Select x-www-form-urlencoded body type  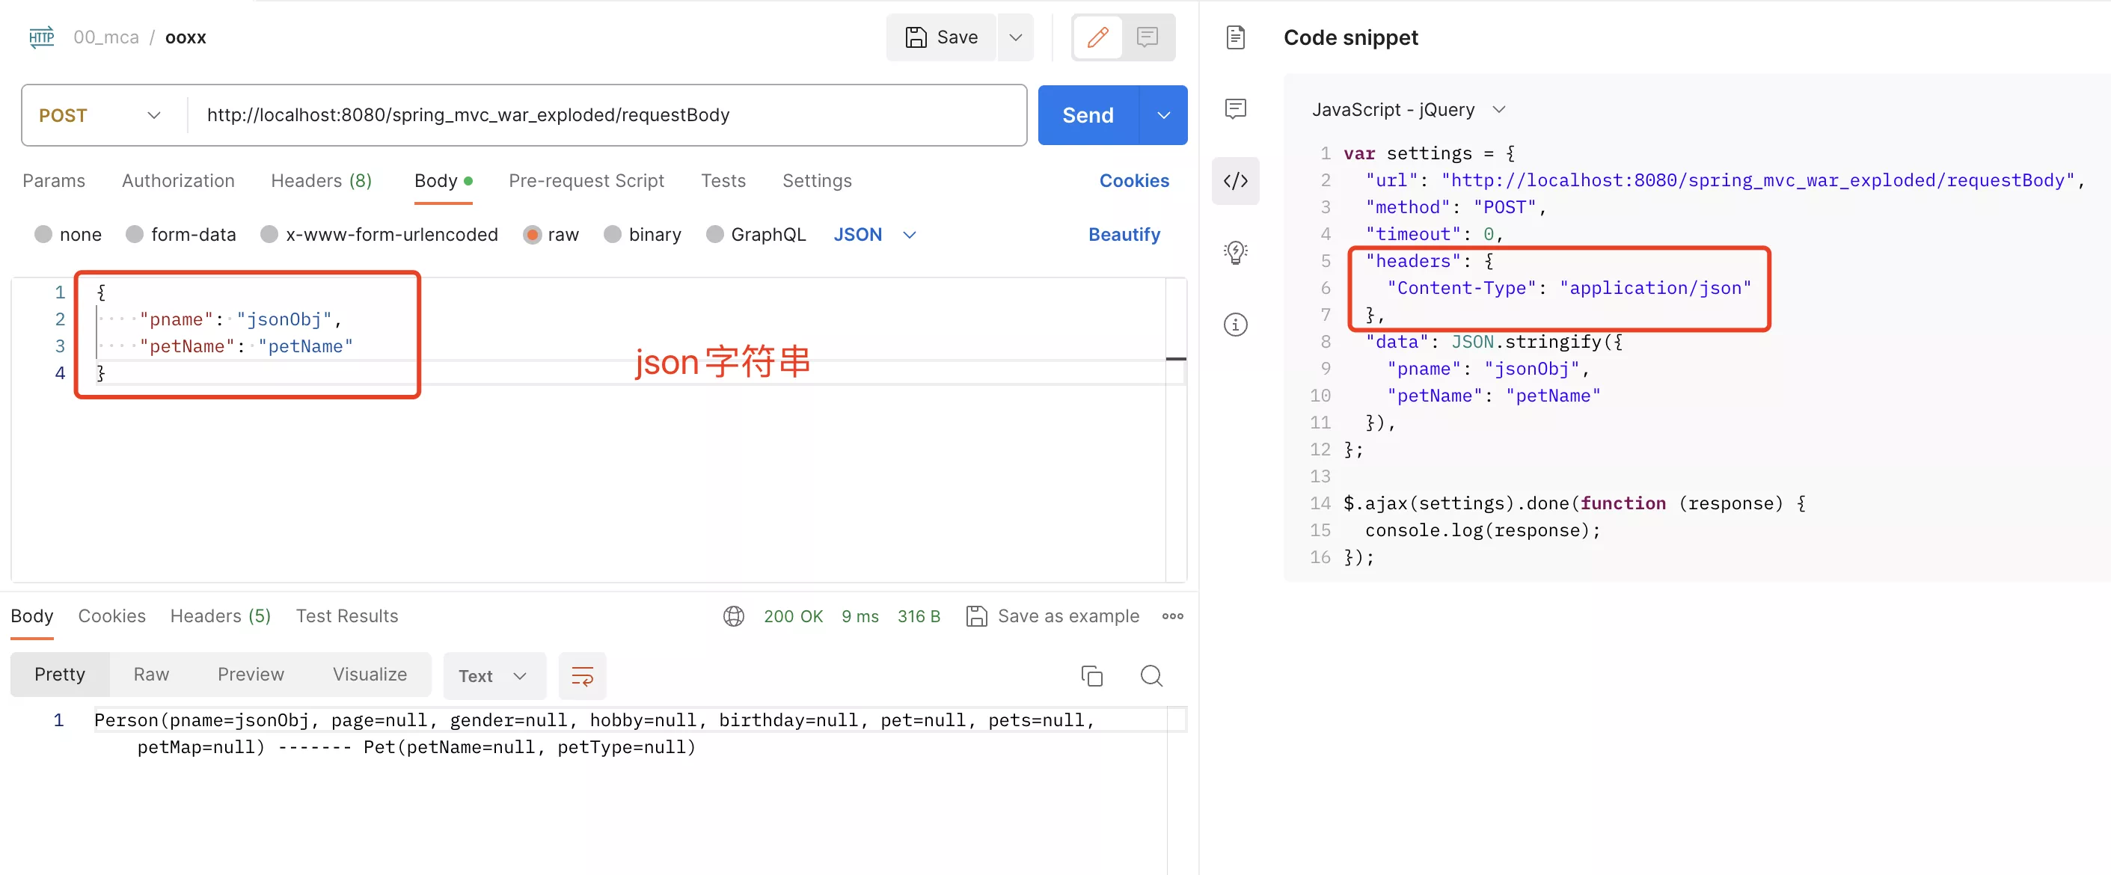tap(269, 234)
